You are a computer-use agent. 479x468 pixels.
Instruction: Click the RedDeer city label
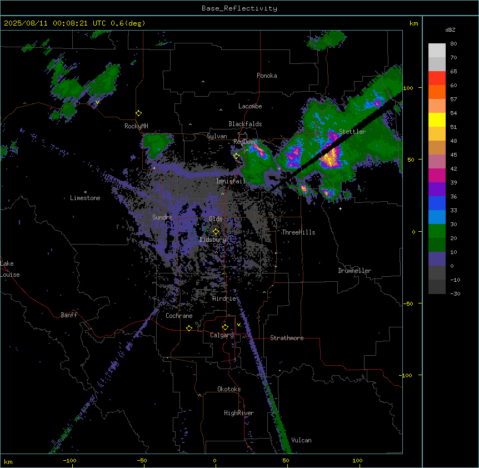(245, 142)
